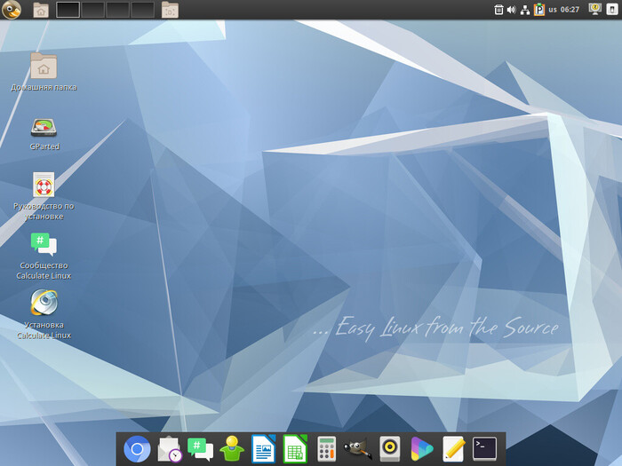Switch to the first workspace
This screenshot has height=466, width=622.
point(68,10)
